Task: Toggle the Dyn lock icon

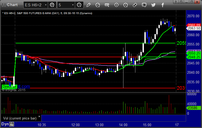Action: click(12, 124)
